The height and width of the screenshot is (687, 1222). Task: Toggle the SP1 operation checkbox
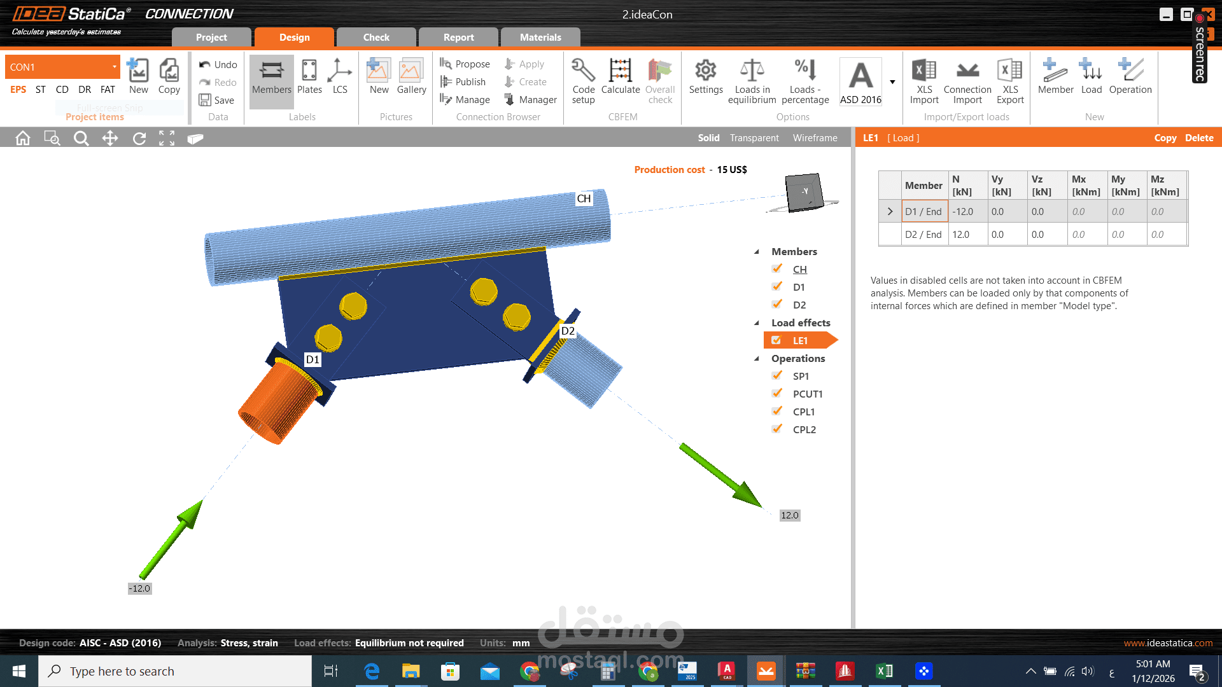pyautogui.click(x=777, y=376)
